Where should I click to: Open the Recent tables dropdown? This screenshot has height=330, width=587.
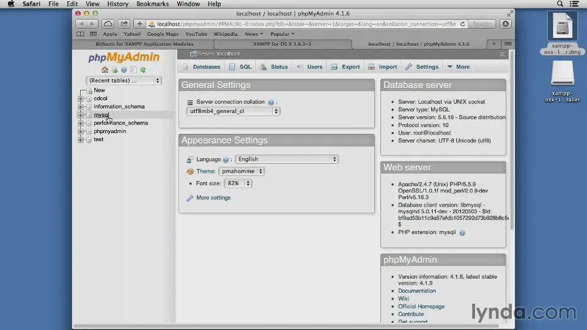point(124,81)
